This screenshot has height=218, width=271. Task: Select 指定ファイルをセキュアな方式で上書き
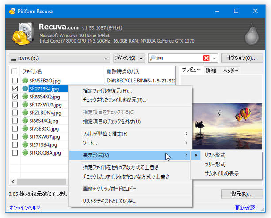click(131, 167)
